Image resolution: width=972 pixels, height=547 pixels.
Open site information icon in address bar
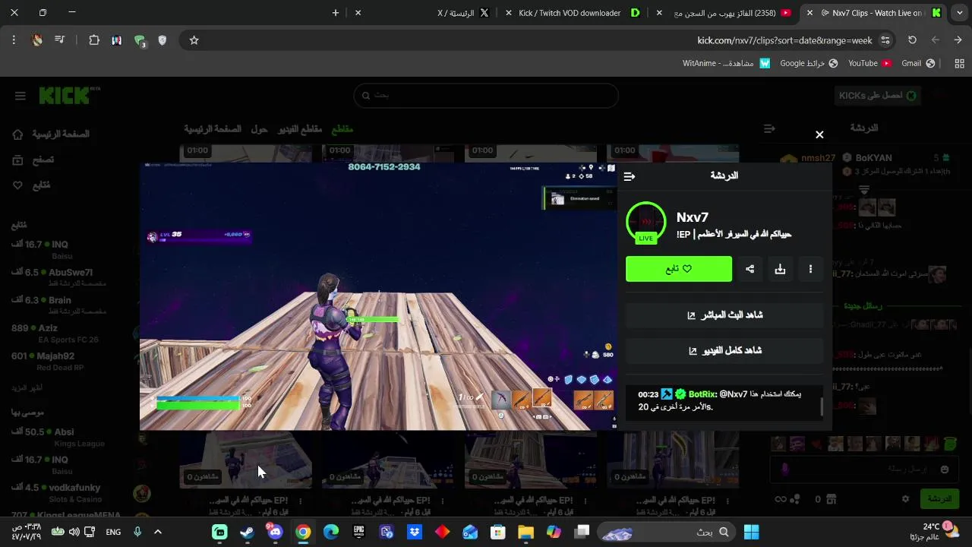[885, 40]
